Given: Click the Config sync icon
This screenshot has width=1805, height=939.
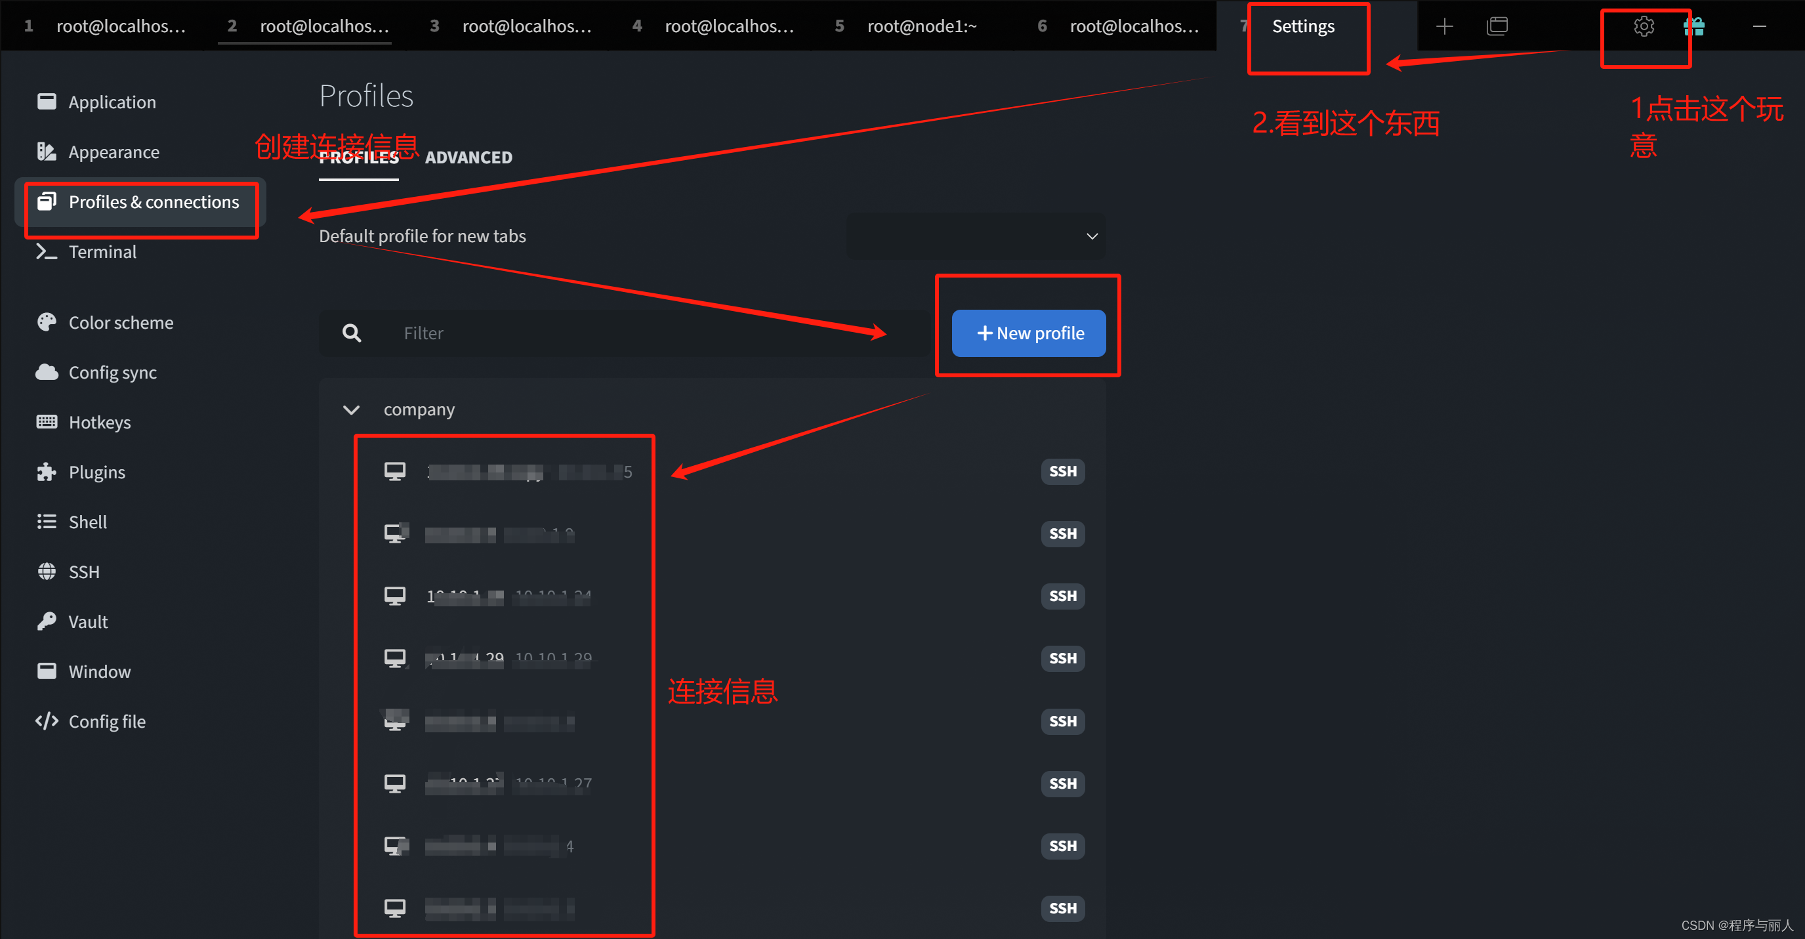Looking at the screenshot, I should 45,372.
